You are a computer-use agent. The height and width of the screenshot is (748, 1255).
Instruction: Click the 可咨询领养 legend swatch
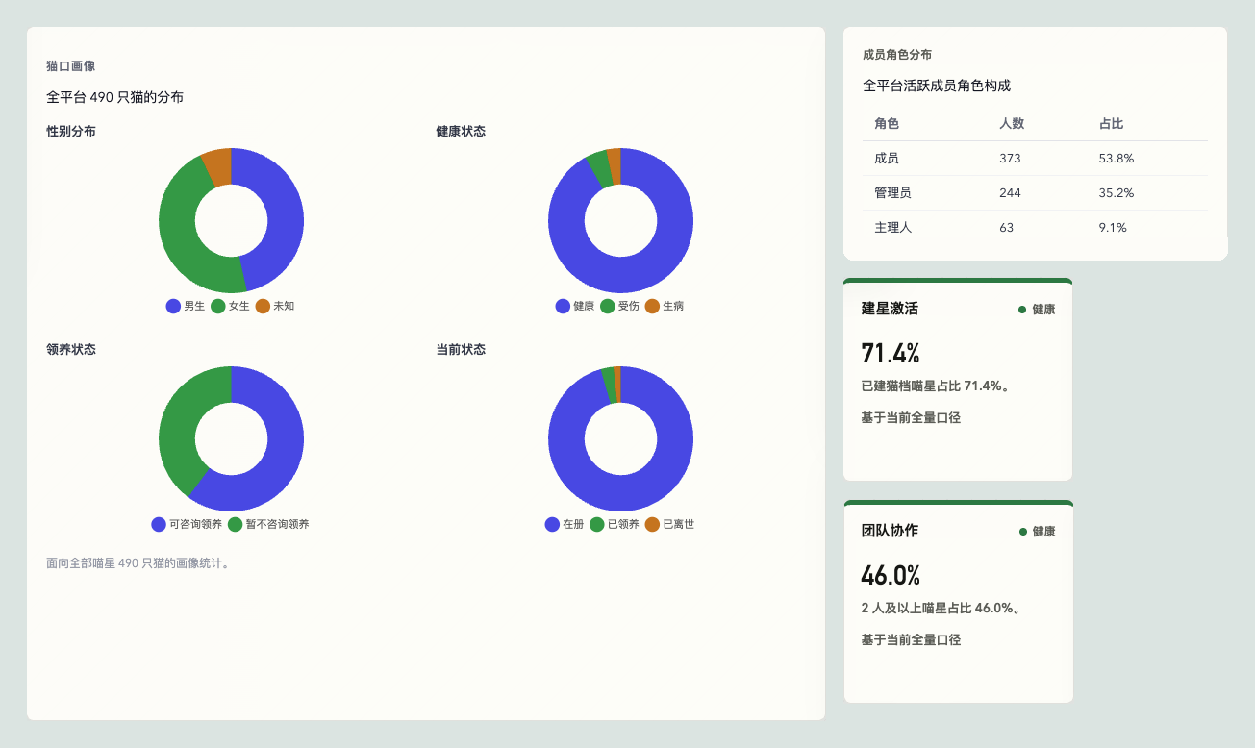click(159, 524)
